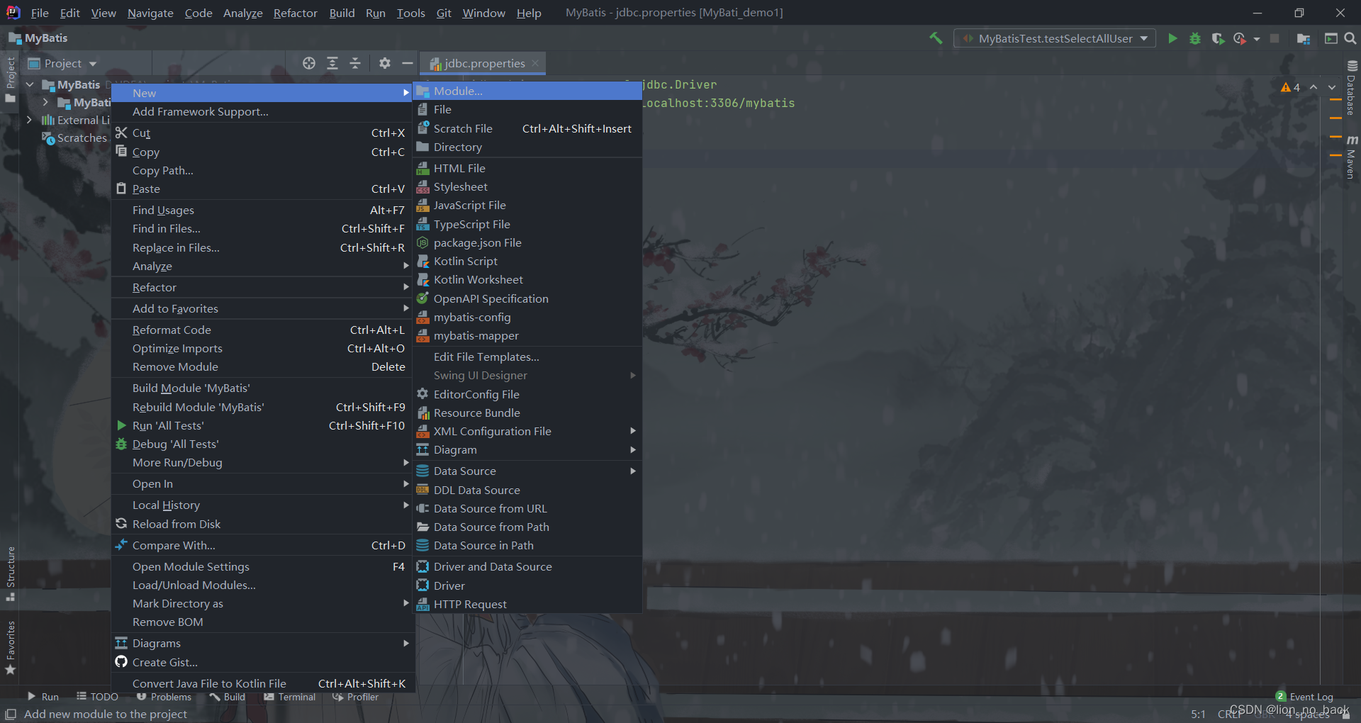The height and width of the screenshot is (723, 1361).
Task: Choose Reformat Code entry
Action: 262,330
